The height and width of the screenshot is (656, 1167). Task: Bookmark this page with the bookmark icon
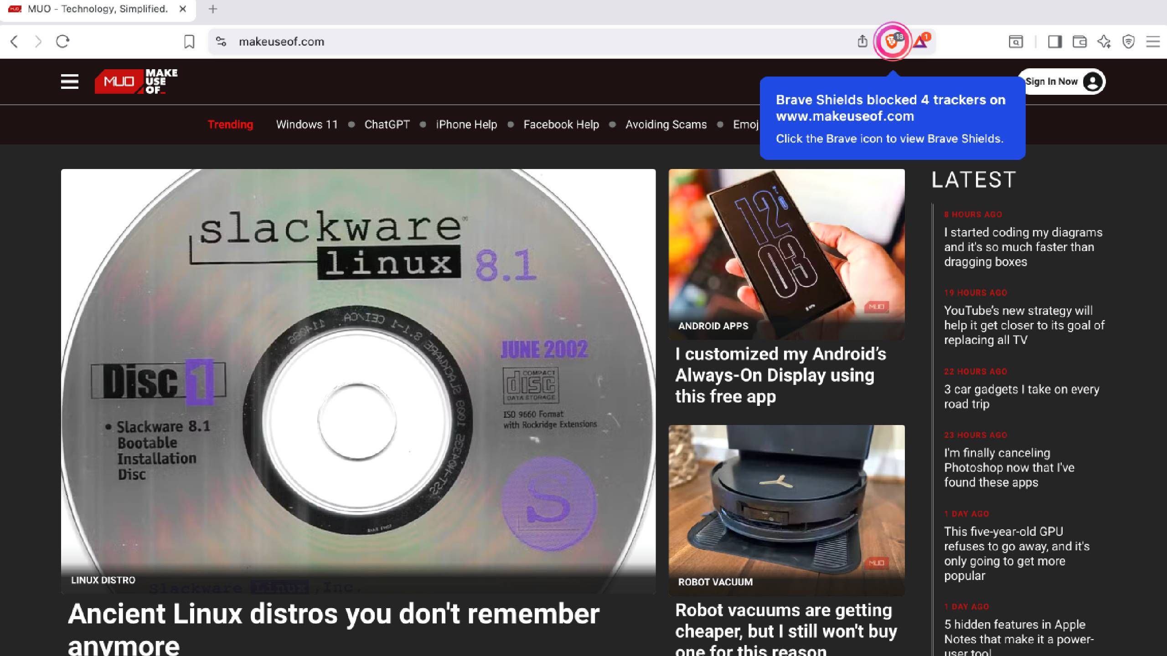189,42
